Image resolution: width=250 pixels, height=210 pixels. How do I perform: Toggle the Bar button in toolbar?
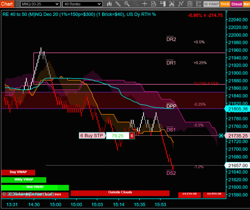[246, 4]
